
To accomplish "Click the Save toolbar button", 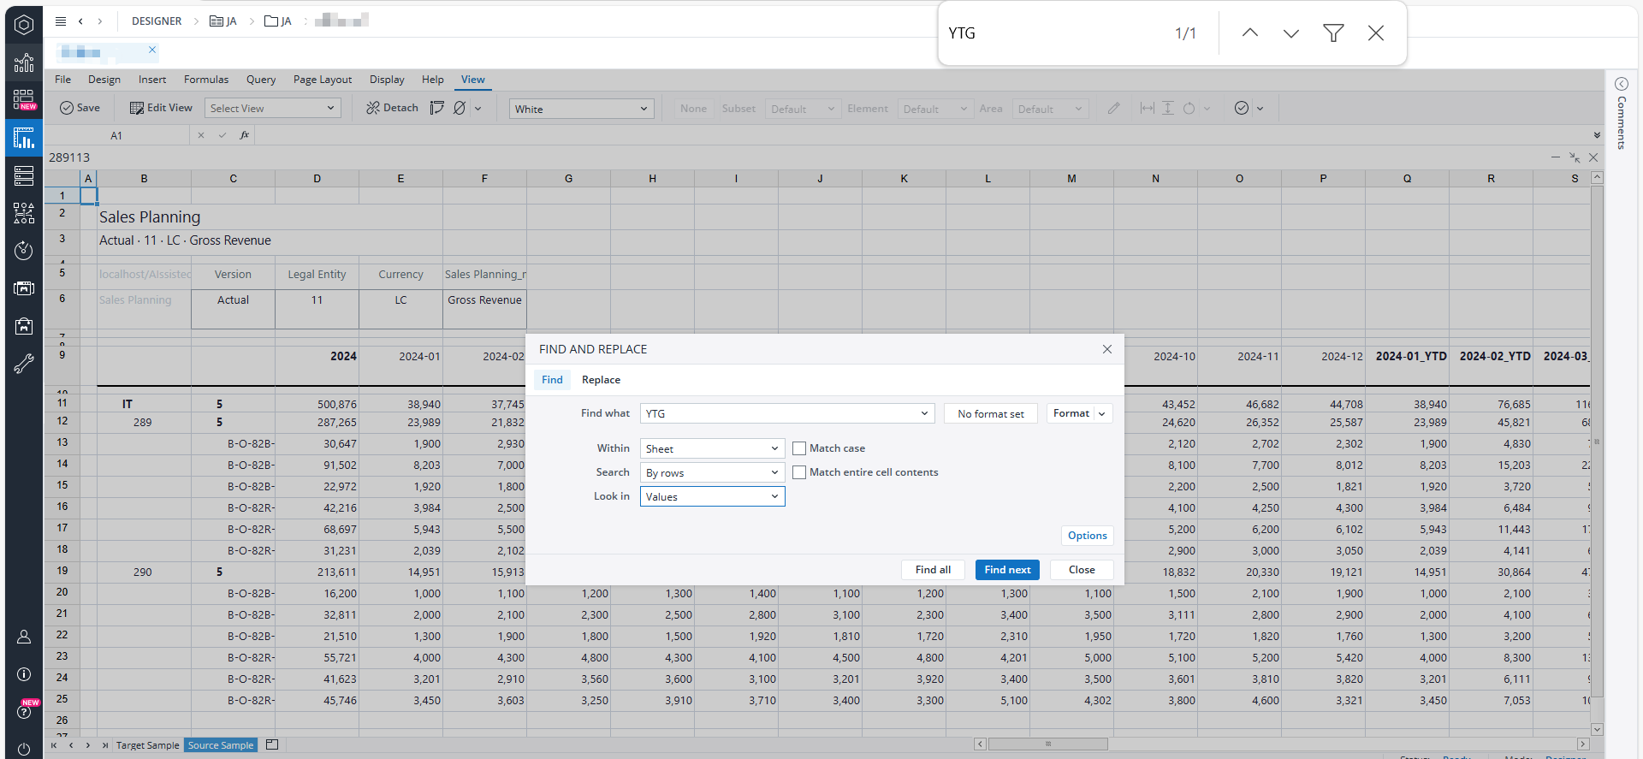I will 80,108.
